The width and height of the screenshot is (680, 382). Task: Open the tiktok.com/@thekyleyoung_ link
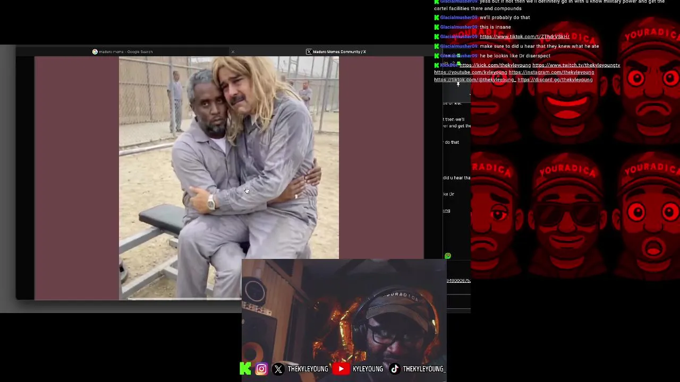pyautogui.click(x=474, y=80)
